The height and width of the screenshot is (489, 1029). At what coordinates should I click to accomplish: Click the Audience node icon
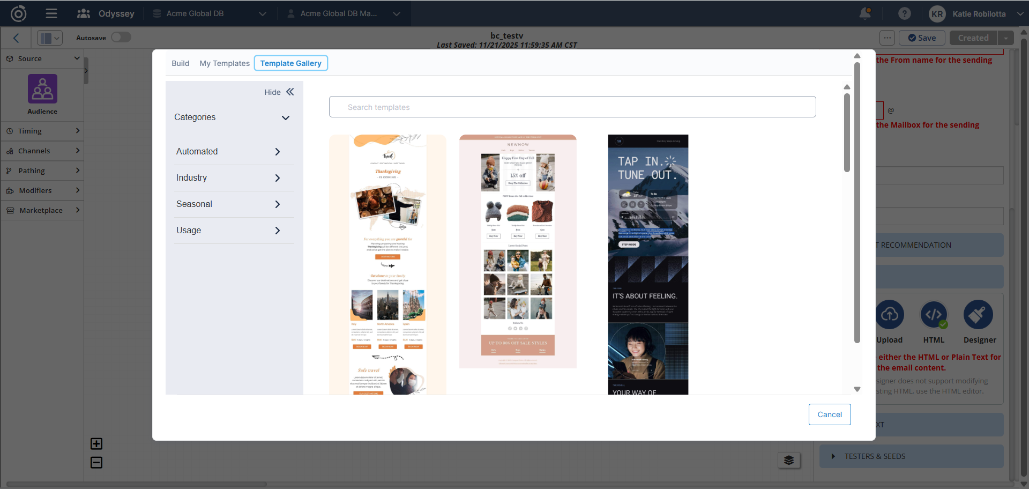42,89
